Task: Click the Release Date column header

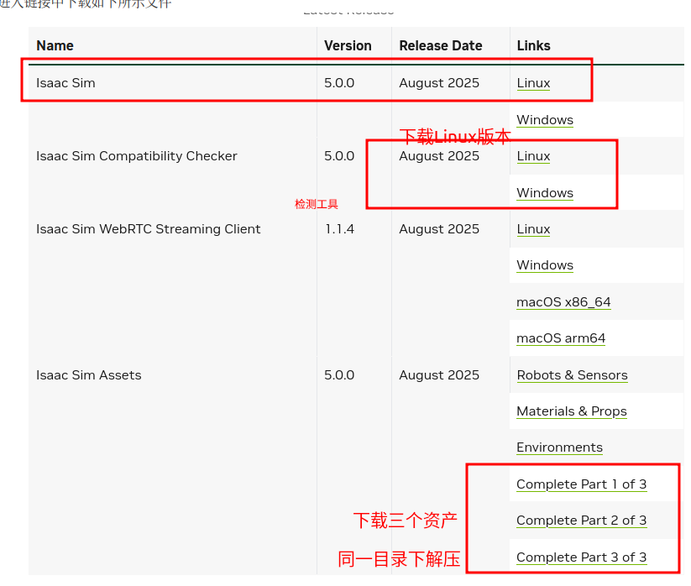Action: pos(440,46)
